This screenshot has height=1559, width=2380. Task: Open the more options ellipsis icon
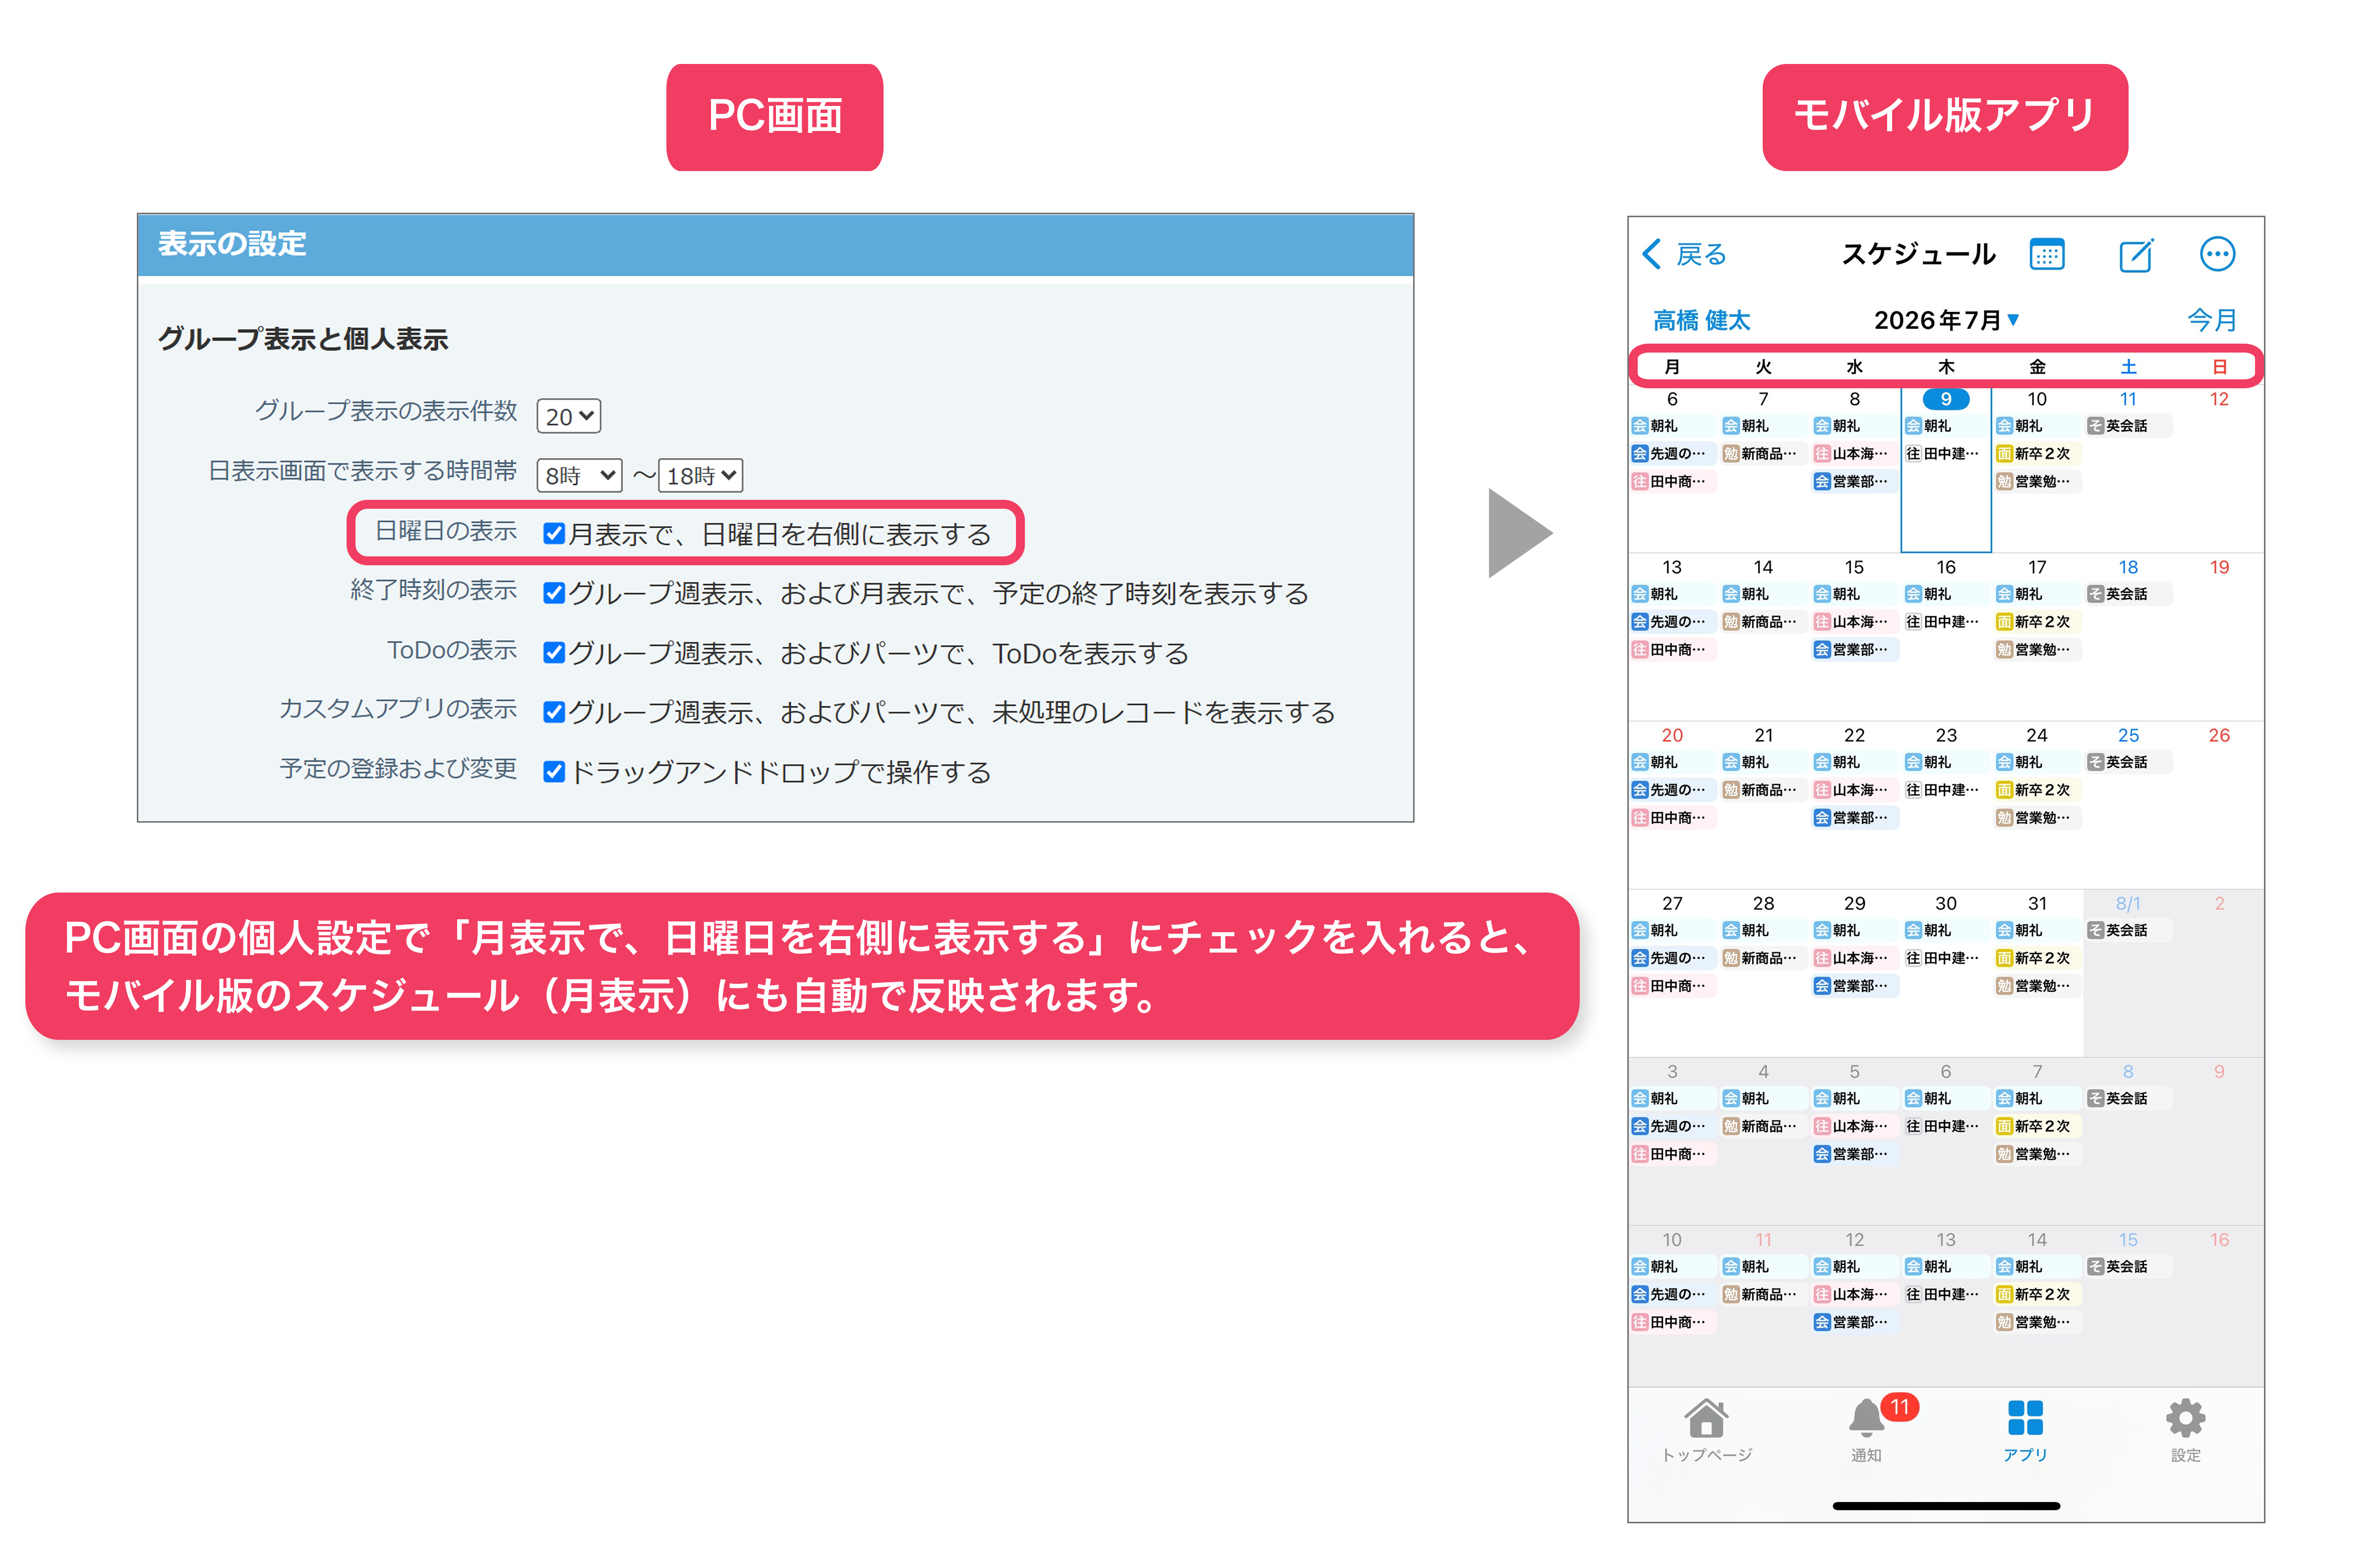point(2217,254)
